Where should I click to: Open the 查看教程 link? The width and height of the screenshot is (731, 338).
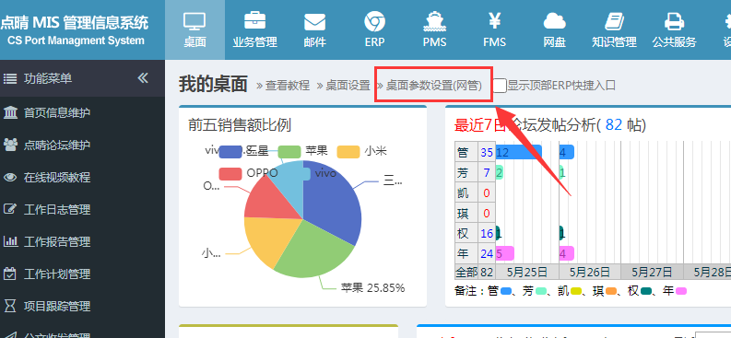288,86
